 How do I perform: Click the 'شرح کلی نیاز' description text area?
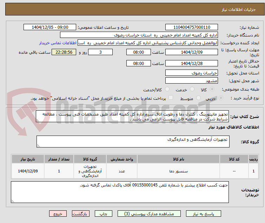point(132,117)
